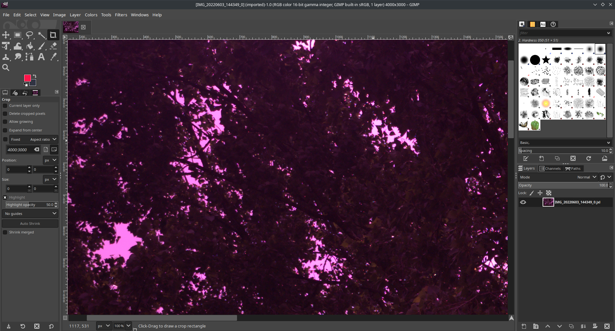Enable the Delete cropped pixels checkbox
The image size is (615, 331).
[5, 114]
